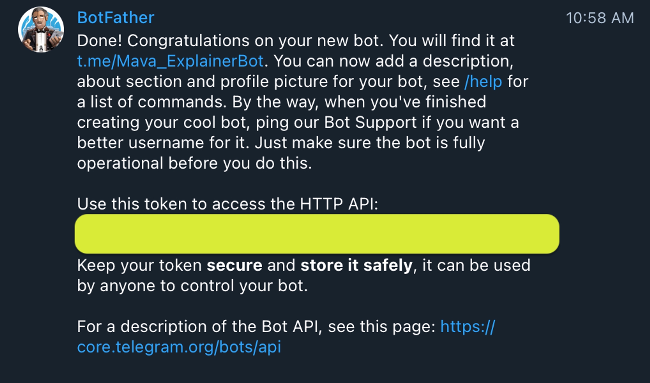Image resolution: width=650 pixels, height=383 pixels.
Task: Click the yellow highlighted token block
Action: point(317,234)
